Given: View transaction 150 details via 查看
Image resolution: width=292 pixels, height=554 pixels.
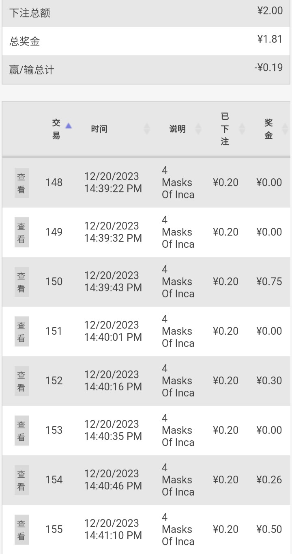Looking at the screenshot, I should coord(21,282).
